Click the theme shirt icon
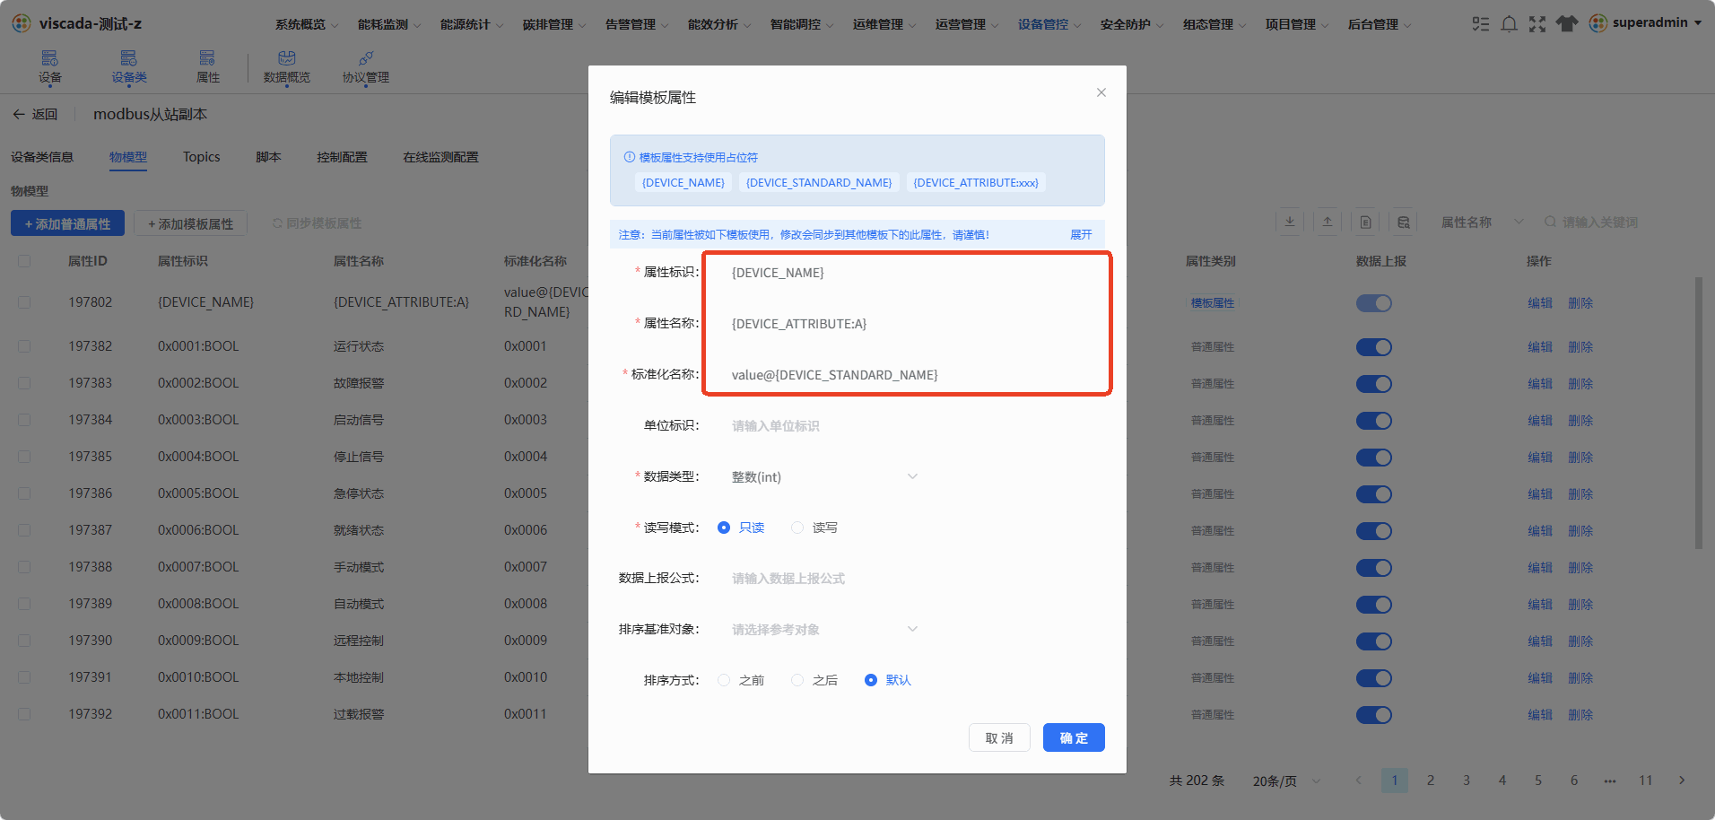The height and width of the screenshot is (820, 1715). [x=1566, y=24]
